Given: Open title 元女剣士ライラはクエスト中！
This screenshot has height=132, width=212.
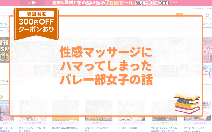Looking at the screenshot, I should coord(98,129).
